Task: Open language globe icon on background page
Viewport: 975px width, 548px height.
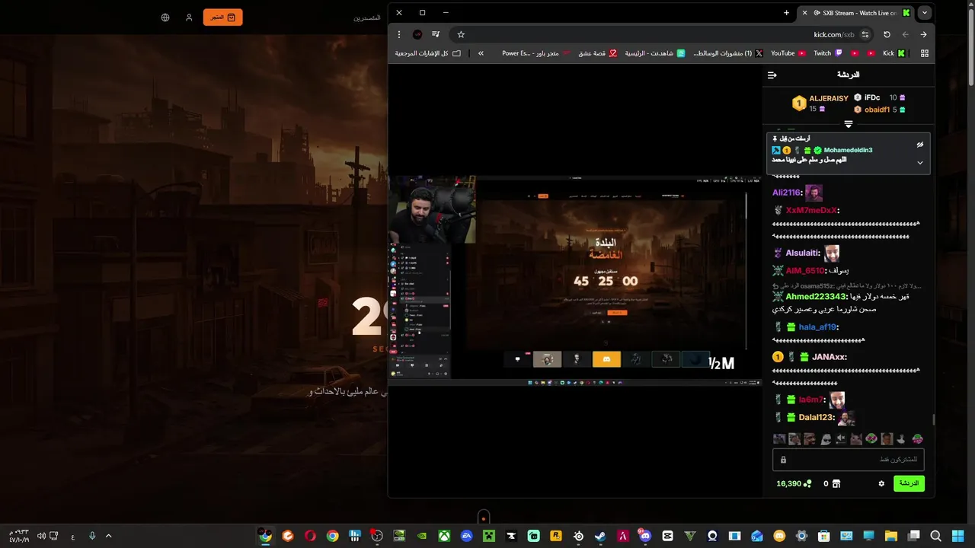Action: point(165,18)
